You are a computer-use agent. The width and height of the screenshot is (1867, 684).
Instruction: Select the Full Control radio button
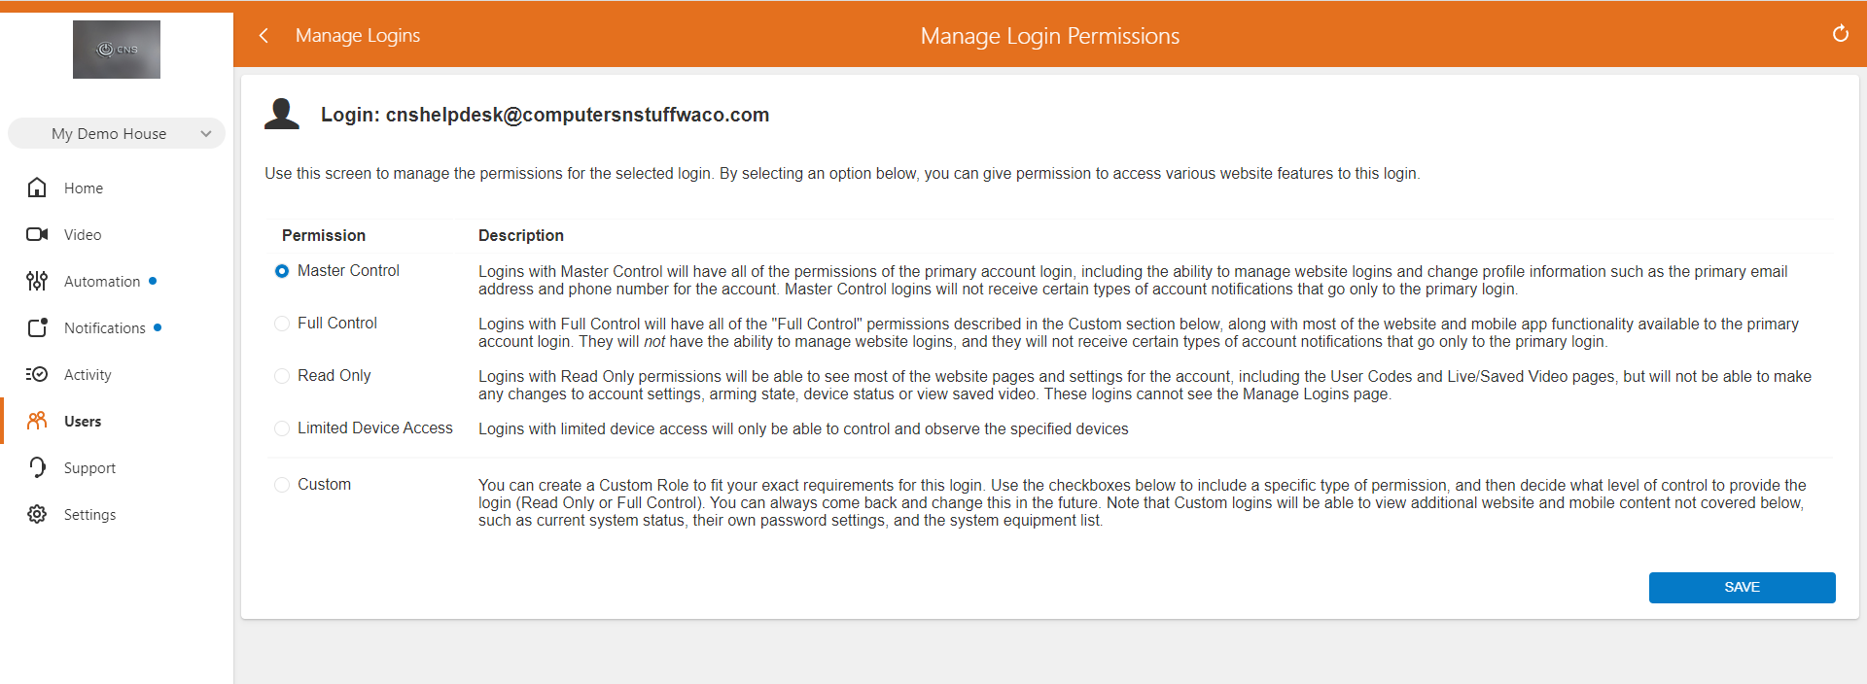282,324
